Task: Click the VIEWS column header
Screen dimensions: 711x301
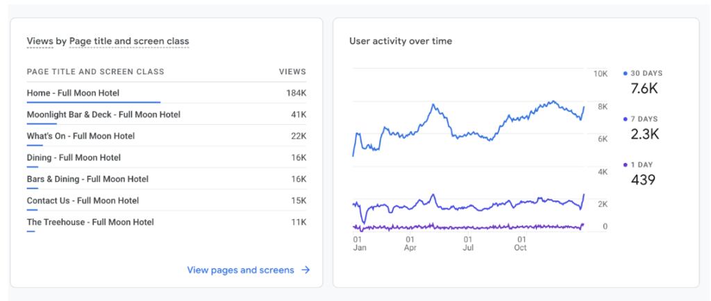Action: pyautogui.click(x=292, y=71)
